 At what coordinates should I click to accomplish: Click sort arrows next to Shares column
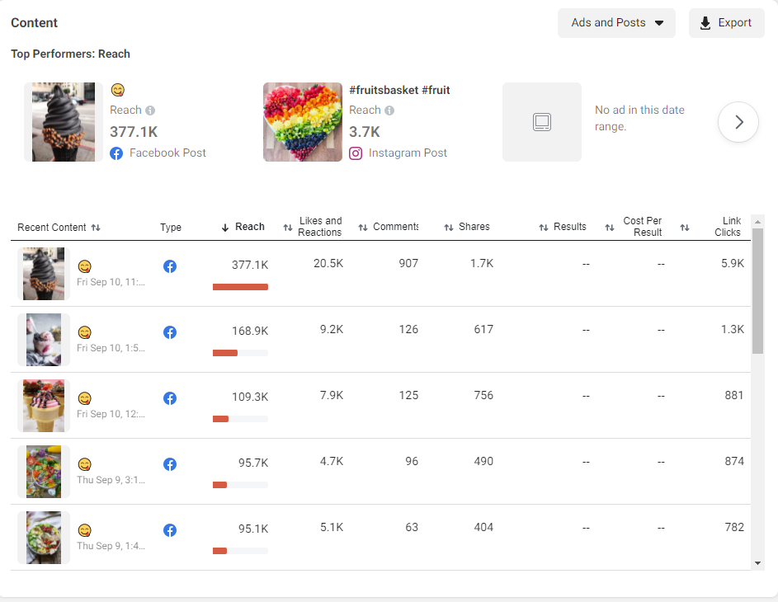click(x=448, y=228)
